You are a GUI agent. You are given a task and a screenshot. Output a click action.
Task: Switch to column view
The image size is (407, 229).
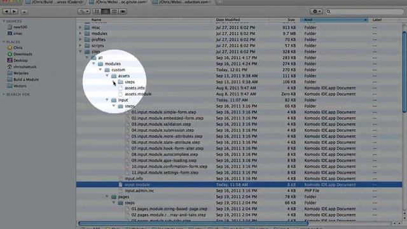114,11
